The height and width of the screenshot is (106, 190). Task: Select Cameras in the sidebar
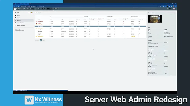(x=24, y=20)
